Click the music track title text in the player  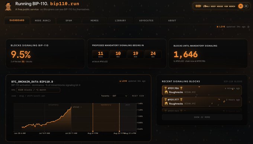pyautogui.click(x=219, y=6)
